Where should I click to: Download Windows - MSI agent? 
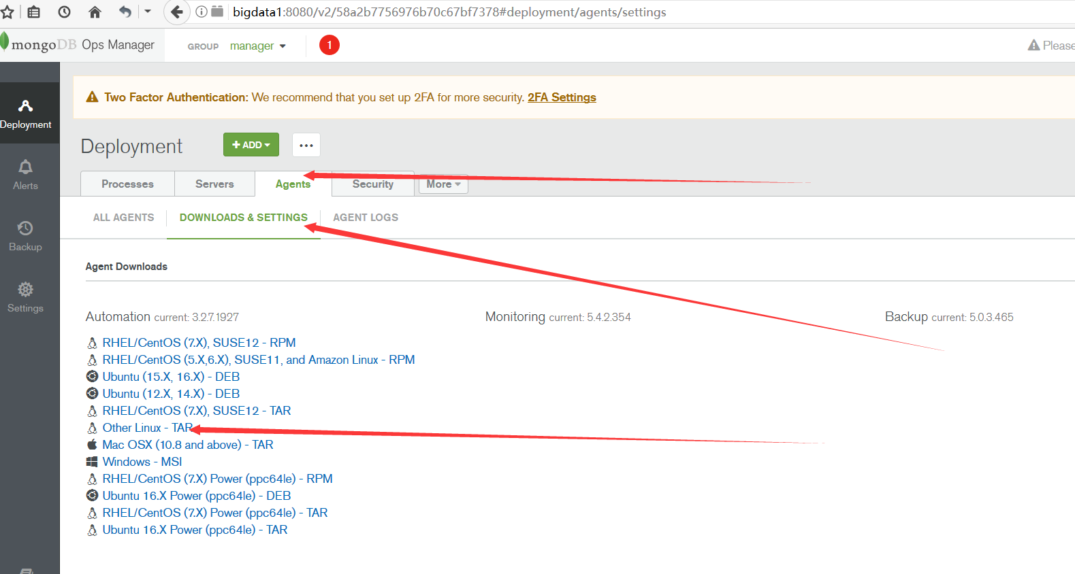(142, 462)
